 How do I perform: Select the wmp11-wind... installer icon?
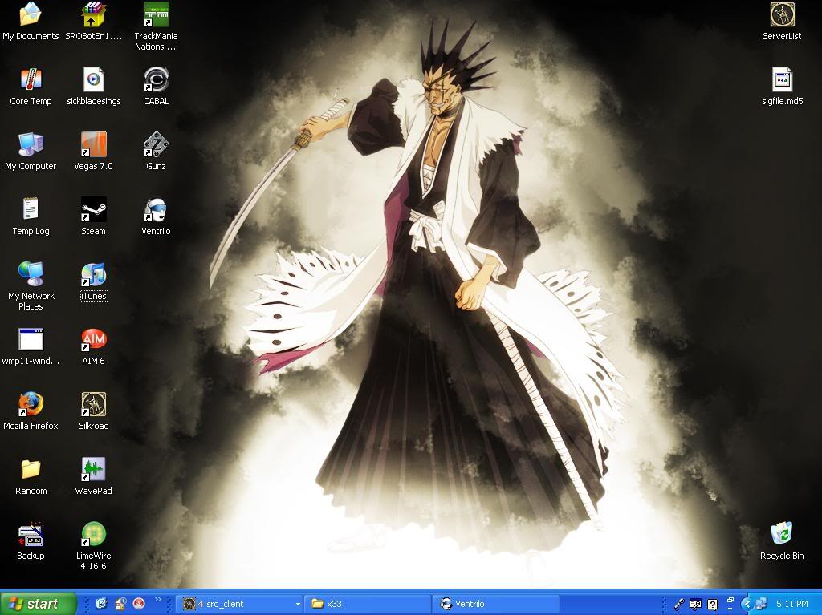click(31, 346)
